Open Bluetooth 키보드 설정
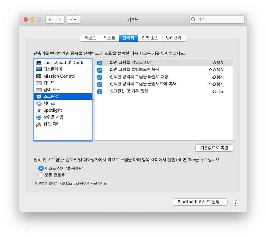Image resolution: width=266 pixels, height=237 pixels. 200,202
